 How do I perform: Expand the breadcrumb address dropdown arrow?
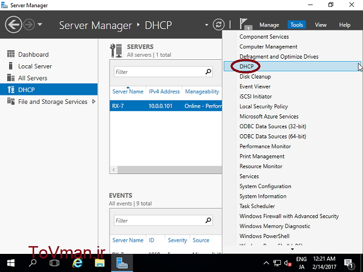pyautogui.click(x=206, y=25)
